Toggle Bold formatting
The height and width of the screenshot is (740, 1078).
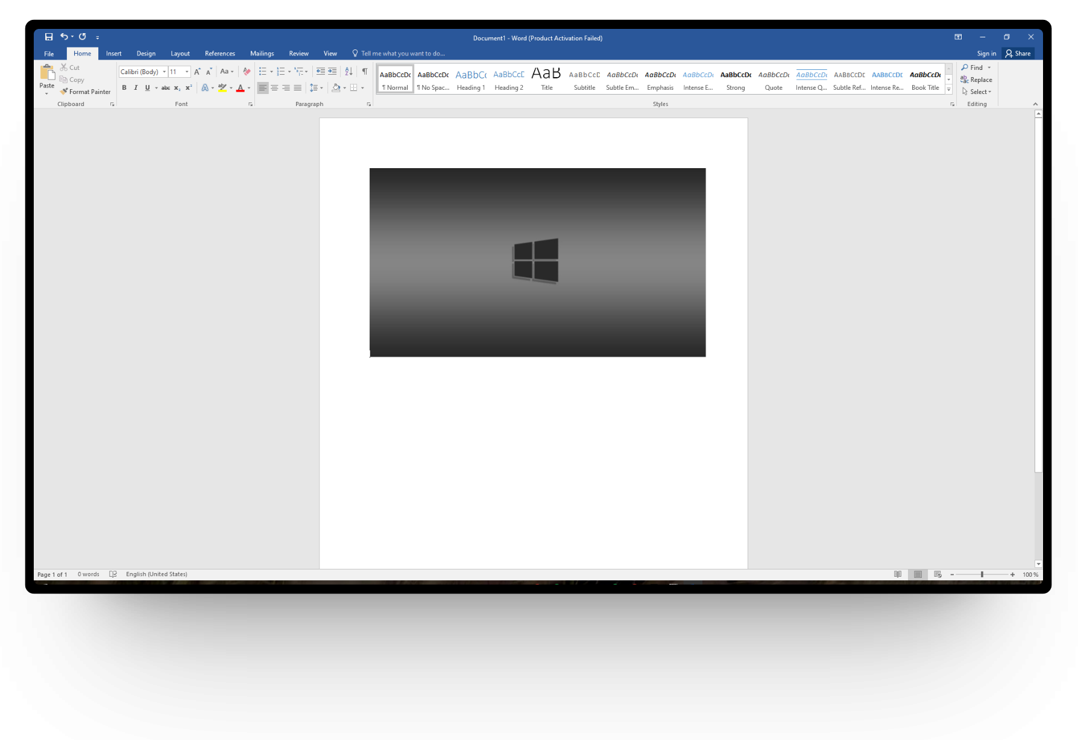[x=124, y=88]
